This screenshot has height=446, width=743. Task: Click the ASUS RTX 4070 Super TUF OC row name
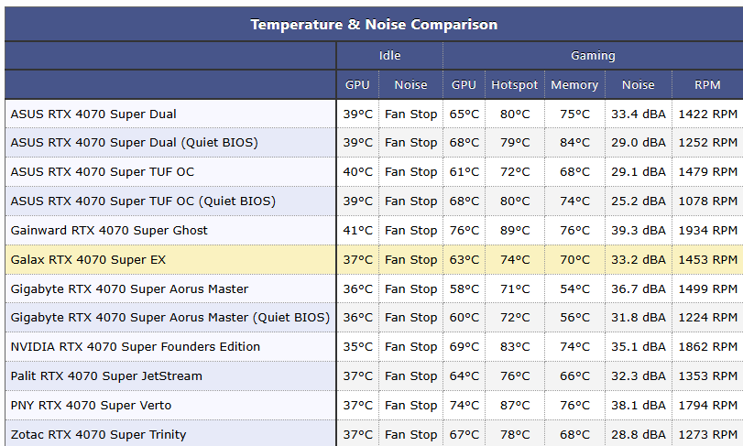click(x=103, y=171)
